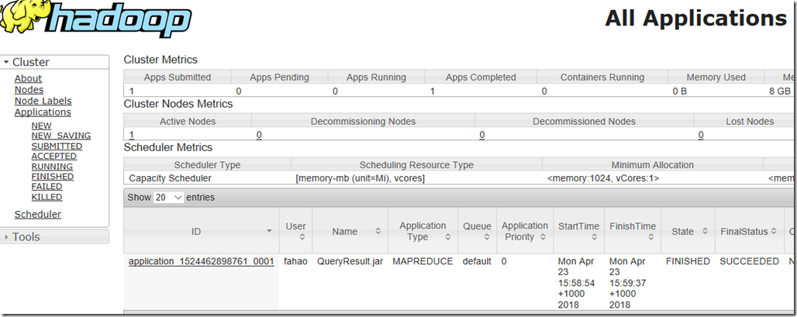797x317 pixels.
Task: Open the Nodes page link
Action: [29, 90]
